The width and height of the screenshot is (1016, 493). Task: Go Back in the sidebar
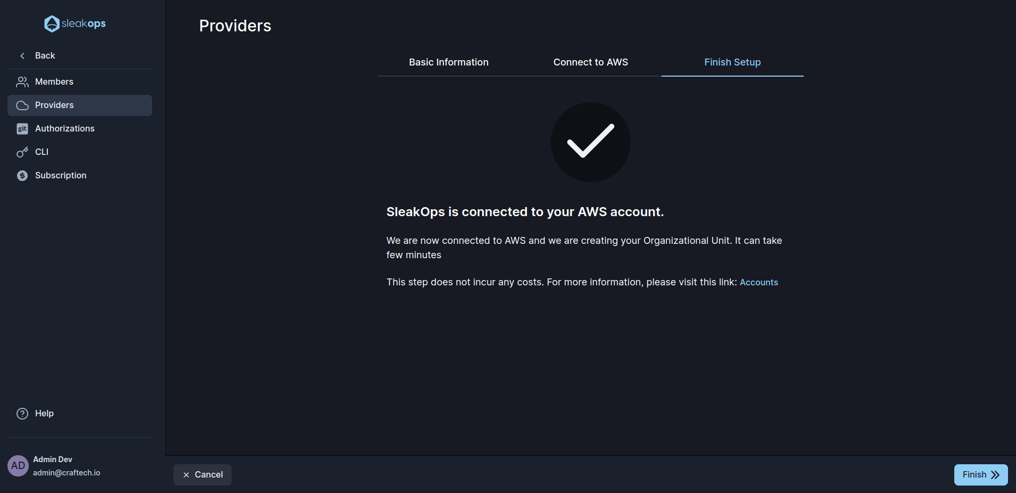click(x=80, y=56)
